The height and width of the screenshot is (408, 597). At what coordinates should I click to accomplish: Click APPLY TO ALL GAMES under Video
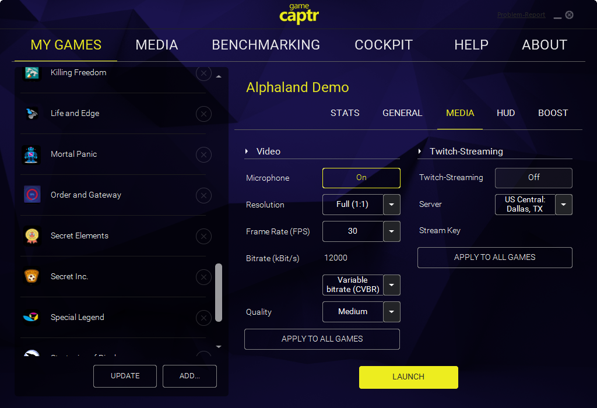point(322,339)
